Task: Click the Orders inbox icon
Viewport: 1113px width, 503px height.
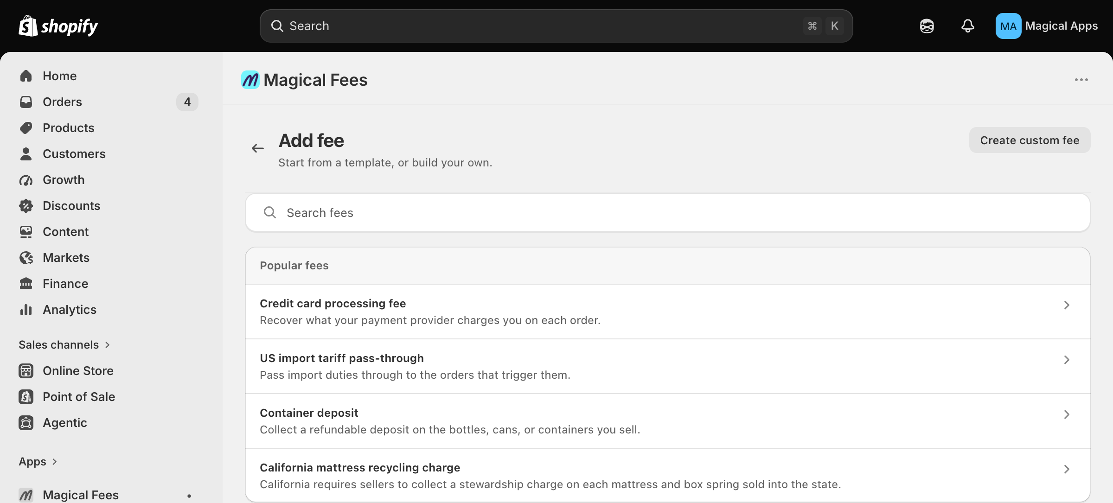Action: pyautogui.click(x=26, y=102)
